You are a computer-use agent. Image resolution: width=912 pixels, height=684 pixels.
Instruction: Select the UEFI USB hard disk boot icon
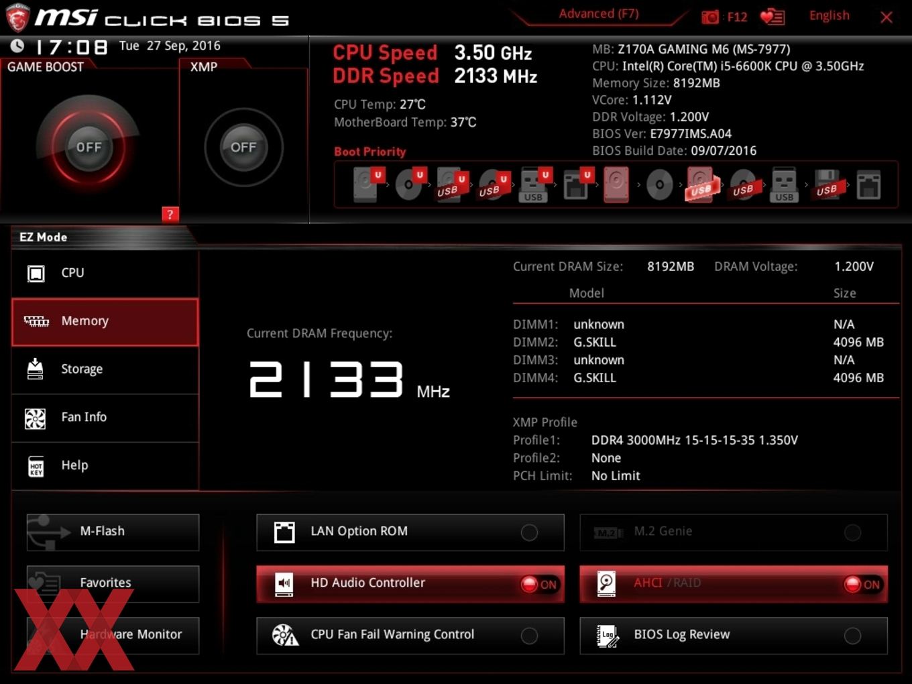point(452,184)
